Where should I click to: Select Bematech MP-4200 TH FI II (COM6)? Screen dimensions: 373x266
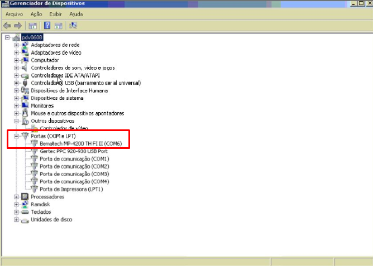(80, 143)
